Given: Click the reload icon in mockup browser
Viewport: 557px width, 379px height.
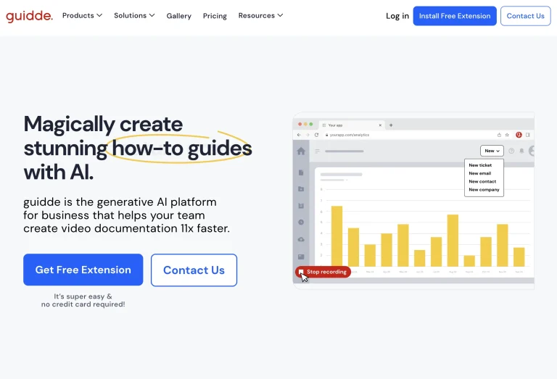Looking at the screenshot, I should point(316,135).
